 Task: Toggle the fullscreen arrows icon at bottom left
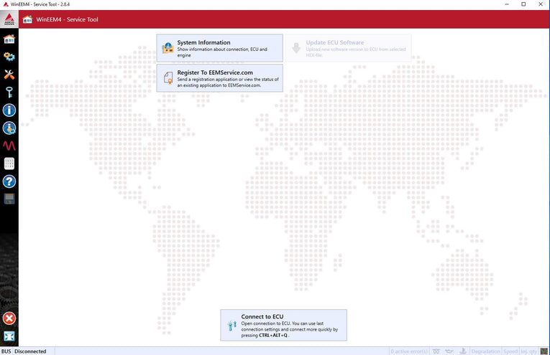click(9, 336)
